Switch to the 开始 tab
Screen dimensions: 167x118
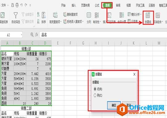click(x=63, y=5)
